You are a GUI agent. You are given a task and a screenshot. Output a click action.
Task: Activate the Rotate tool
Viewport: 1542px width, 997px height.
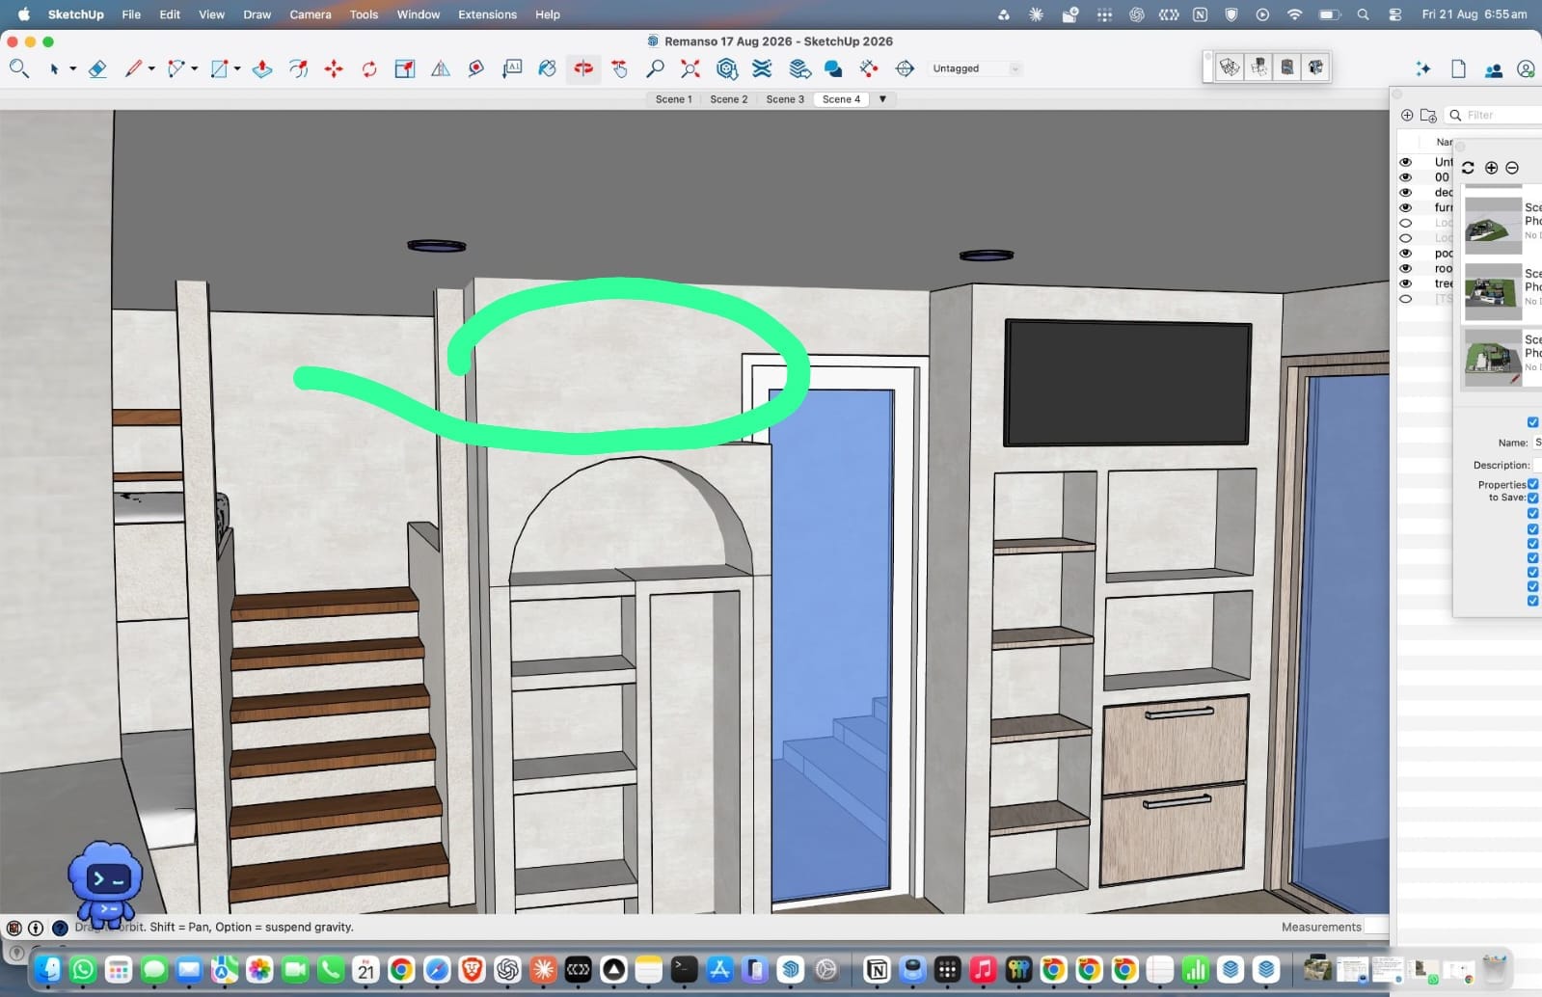(369, 68)
